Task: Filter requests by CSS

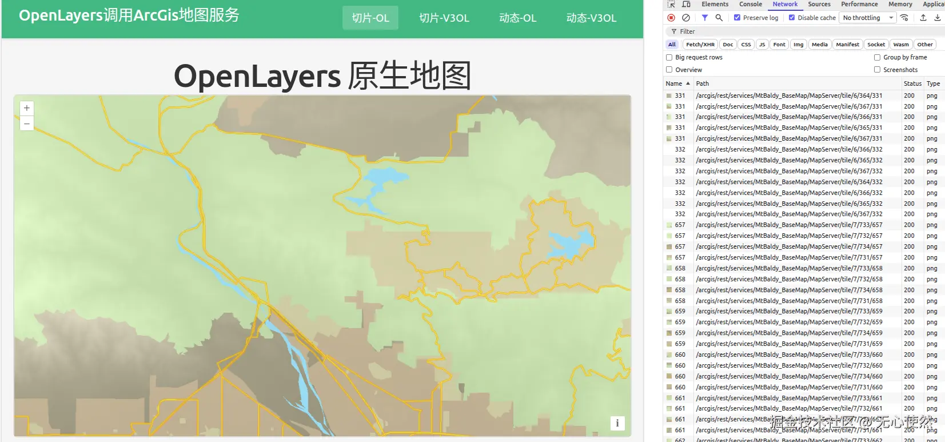Action: coord(746,45)
